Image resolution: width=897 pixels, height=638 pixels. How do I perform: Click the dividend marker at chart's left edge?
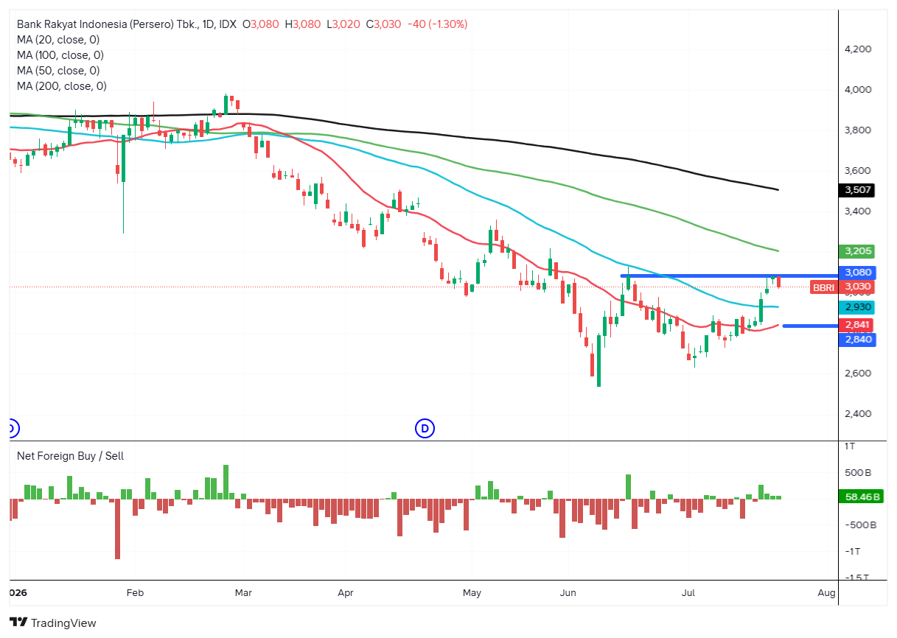coord(10,427)
